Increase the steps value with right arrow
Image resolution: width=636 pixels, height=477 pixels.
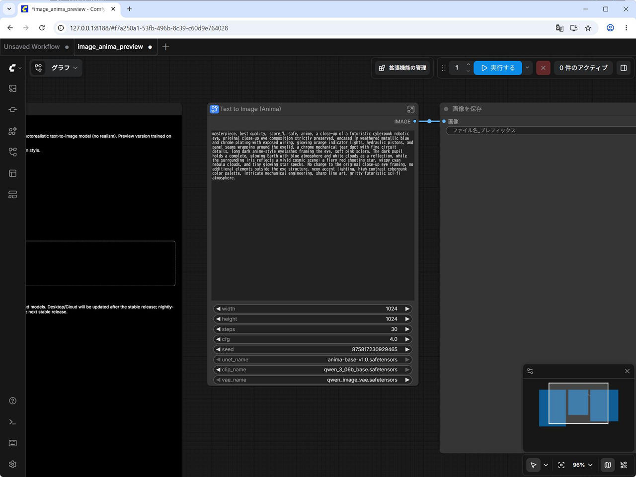tap(407, 329)
